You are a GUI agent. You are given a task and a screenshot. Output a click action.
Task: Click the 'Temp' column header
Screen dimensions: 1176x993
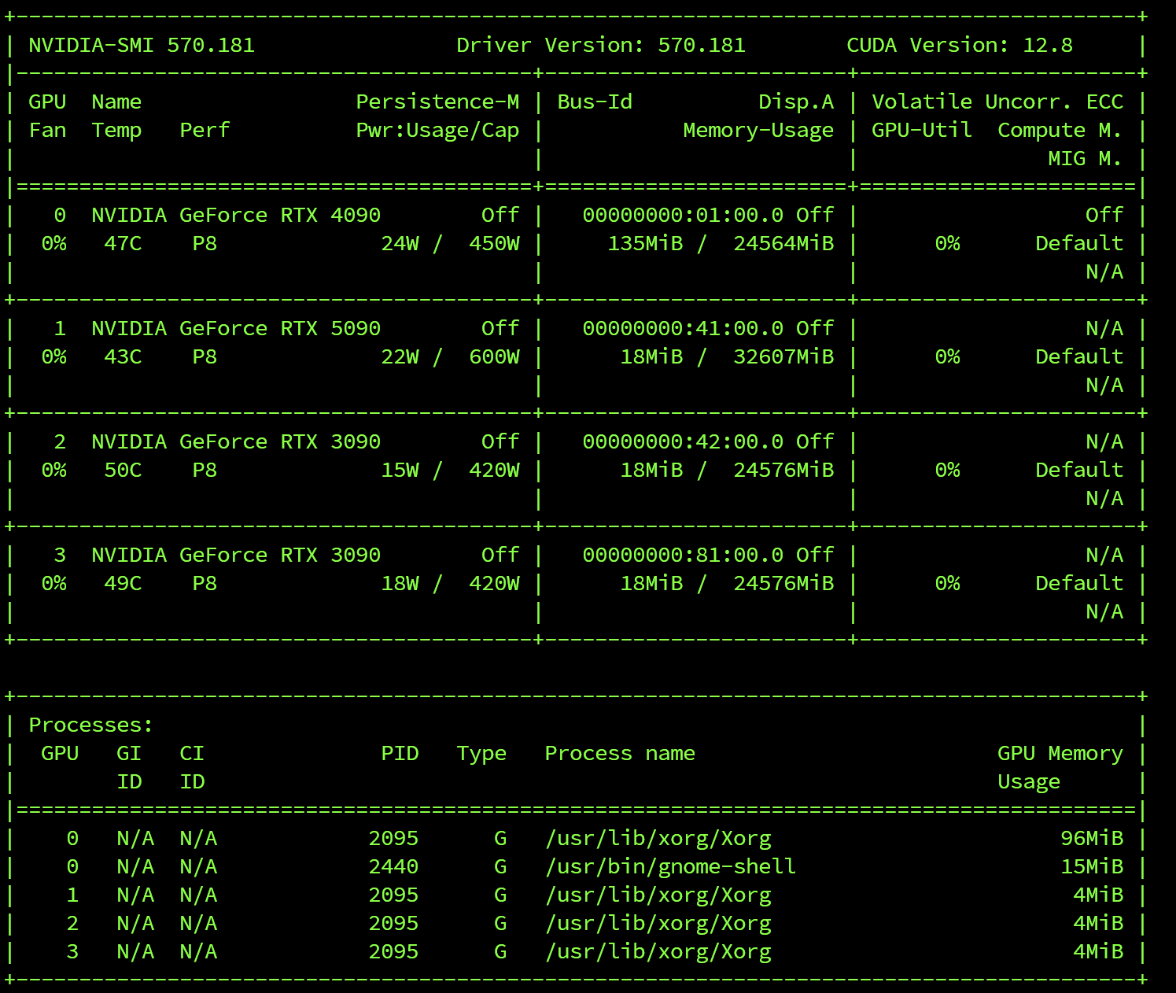[x=116, y=130]
